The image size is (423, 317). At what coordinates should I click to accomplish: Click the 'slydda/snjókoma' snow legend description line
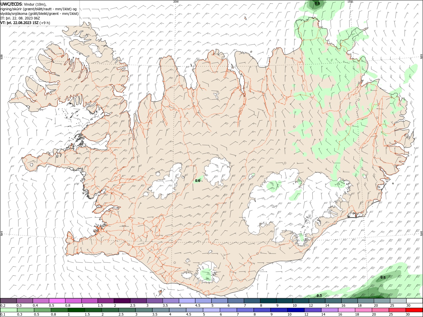click(39, 14)
